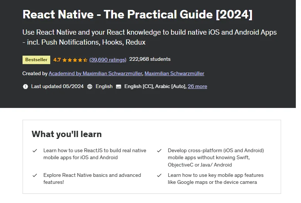Click the What you'll learn heading
This screenshot has width=301, height=203.
point(66,134)
